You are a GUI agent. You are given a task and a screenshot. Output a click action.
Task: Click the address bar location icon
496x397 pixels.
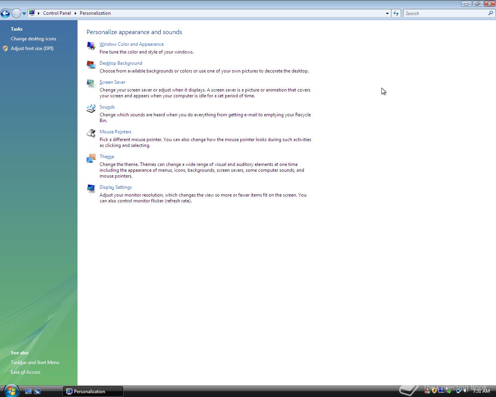click(32, 13)
